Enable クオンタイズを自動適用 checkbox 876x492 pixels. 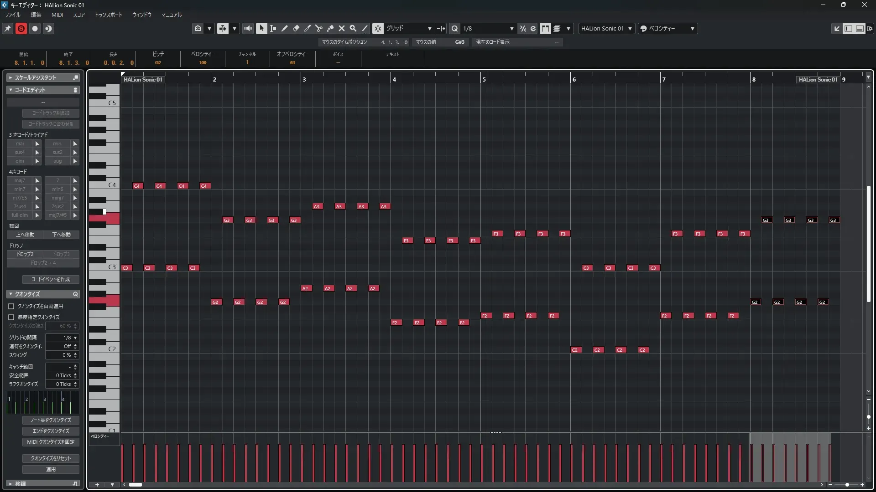11,307
